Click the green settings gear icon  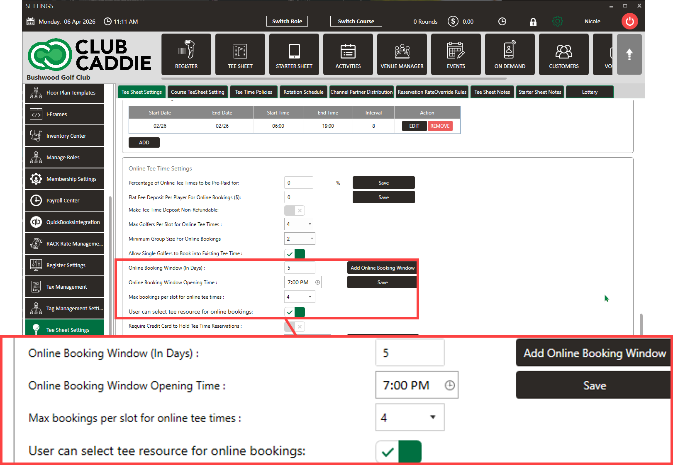coord(558,22)
